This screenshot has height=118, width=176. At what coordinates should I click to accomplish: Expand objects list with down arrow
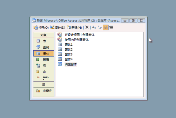point(43,79)
